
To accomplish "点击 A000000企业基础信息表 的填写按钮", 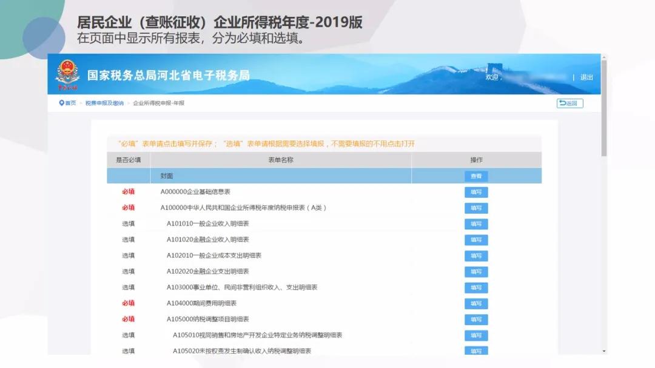I will [x=476, y=192].
